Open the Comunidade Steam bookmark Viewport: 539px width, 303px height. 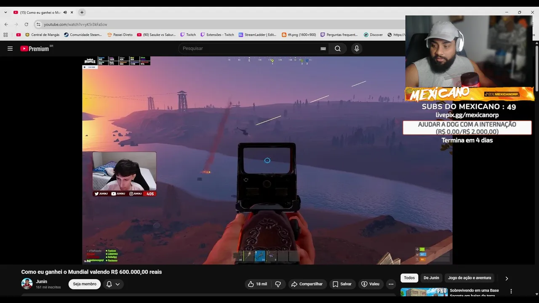point(83,35)
